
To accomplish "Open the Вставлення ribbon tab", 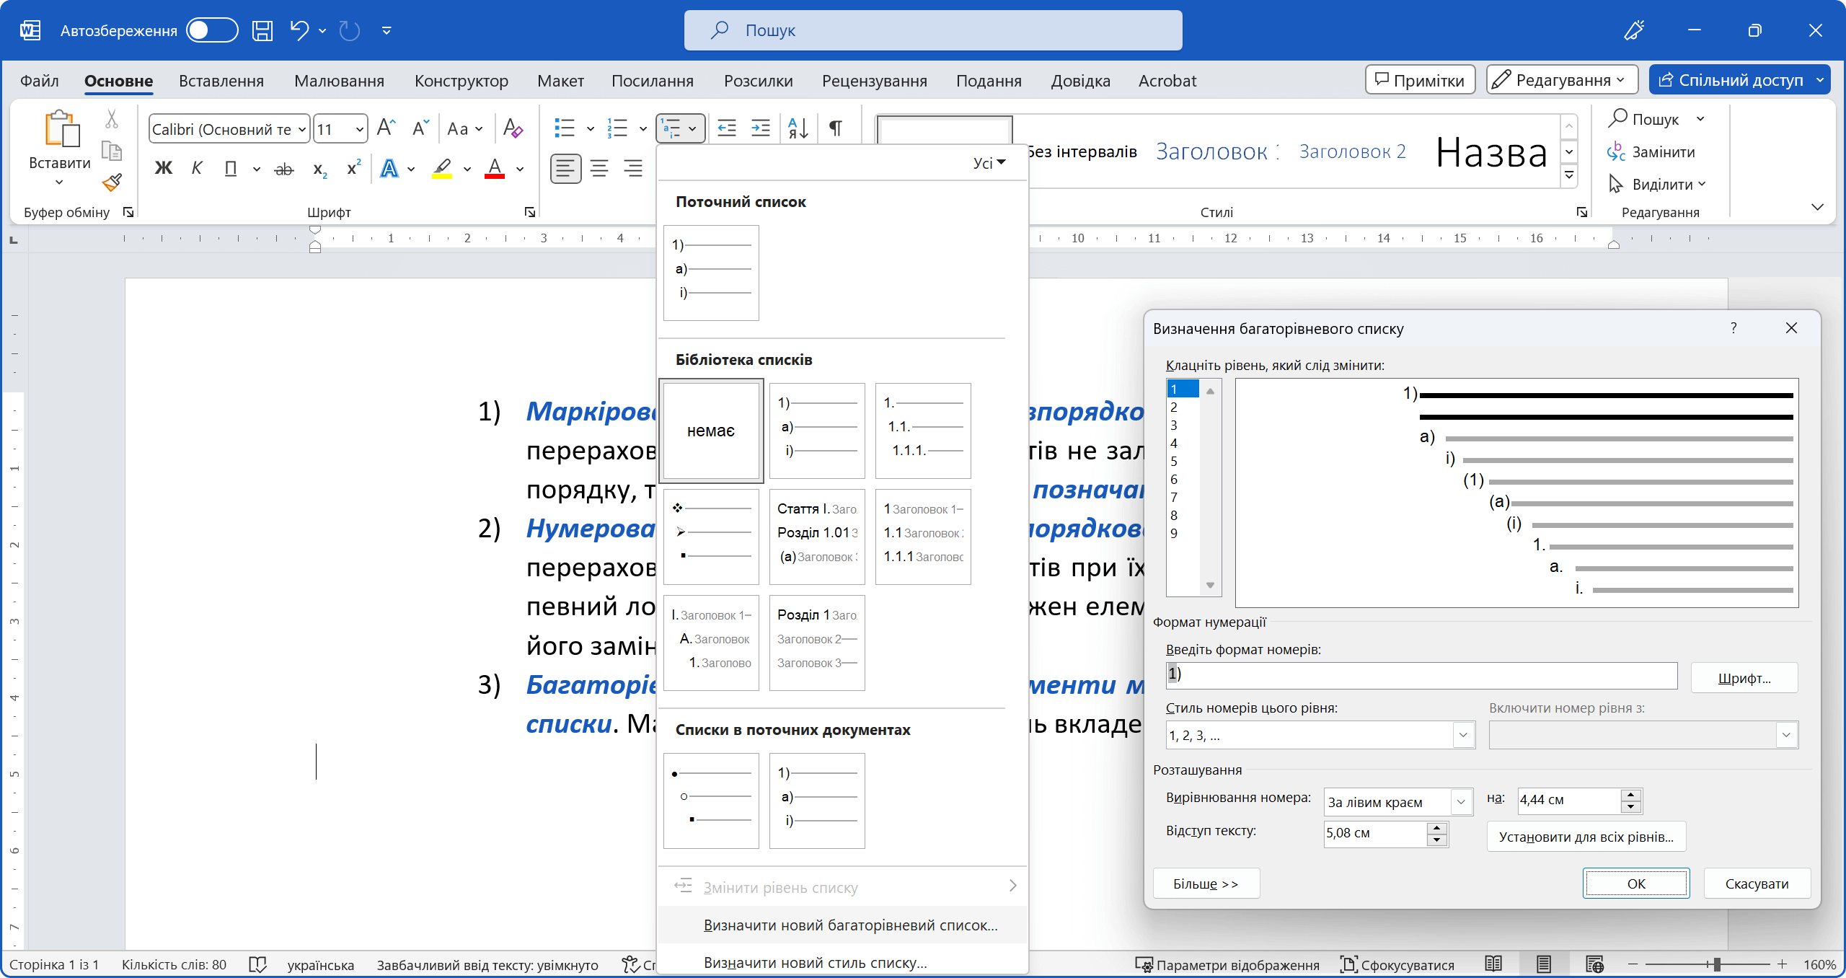I will pyautogui.click(x=221, y=81).
